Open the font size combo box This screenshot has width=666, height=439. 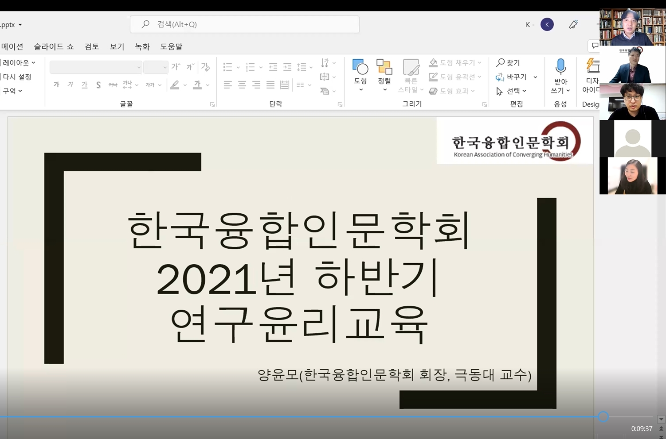tap(156, 67)
